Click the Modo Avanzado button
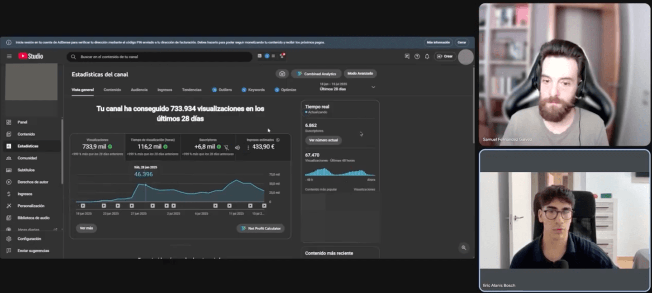 point(360,74)
